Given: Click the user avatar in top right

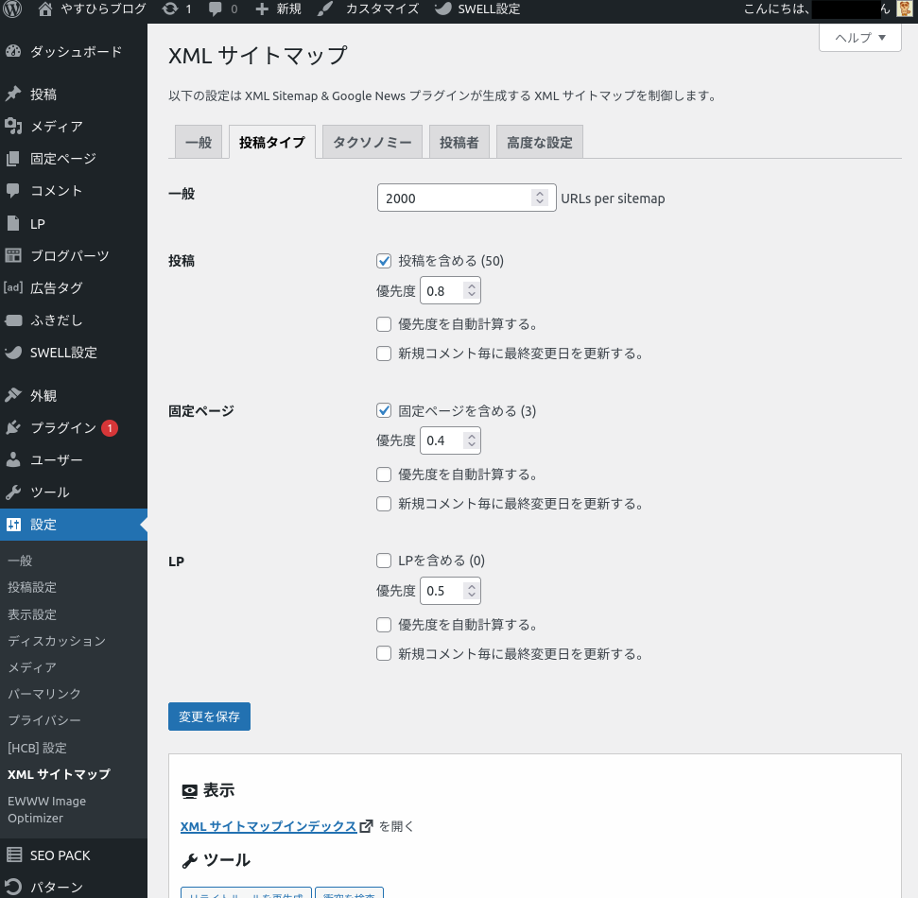Looking at the screenshot, I should (905, 9).
